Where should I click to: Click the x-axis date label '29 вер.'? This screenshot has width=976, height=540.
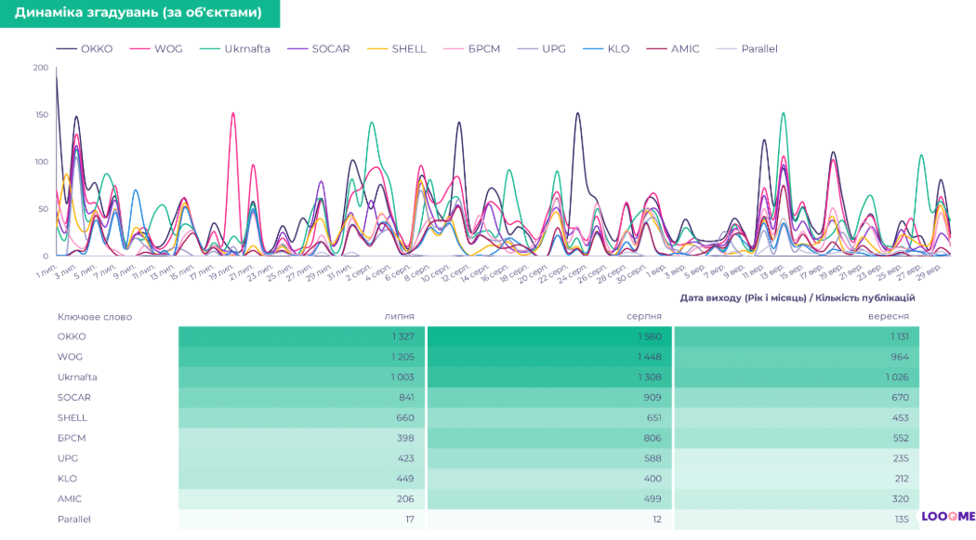[928, 271]
